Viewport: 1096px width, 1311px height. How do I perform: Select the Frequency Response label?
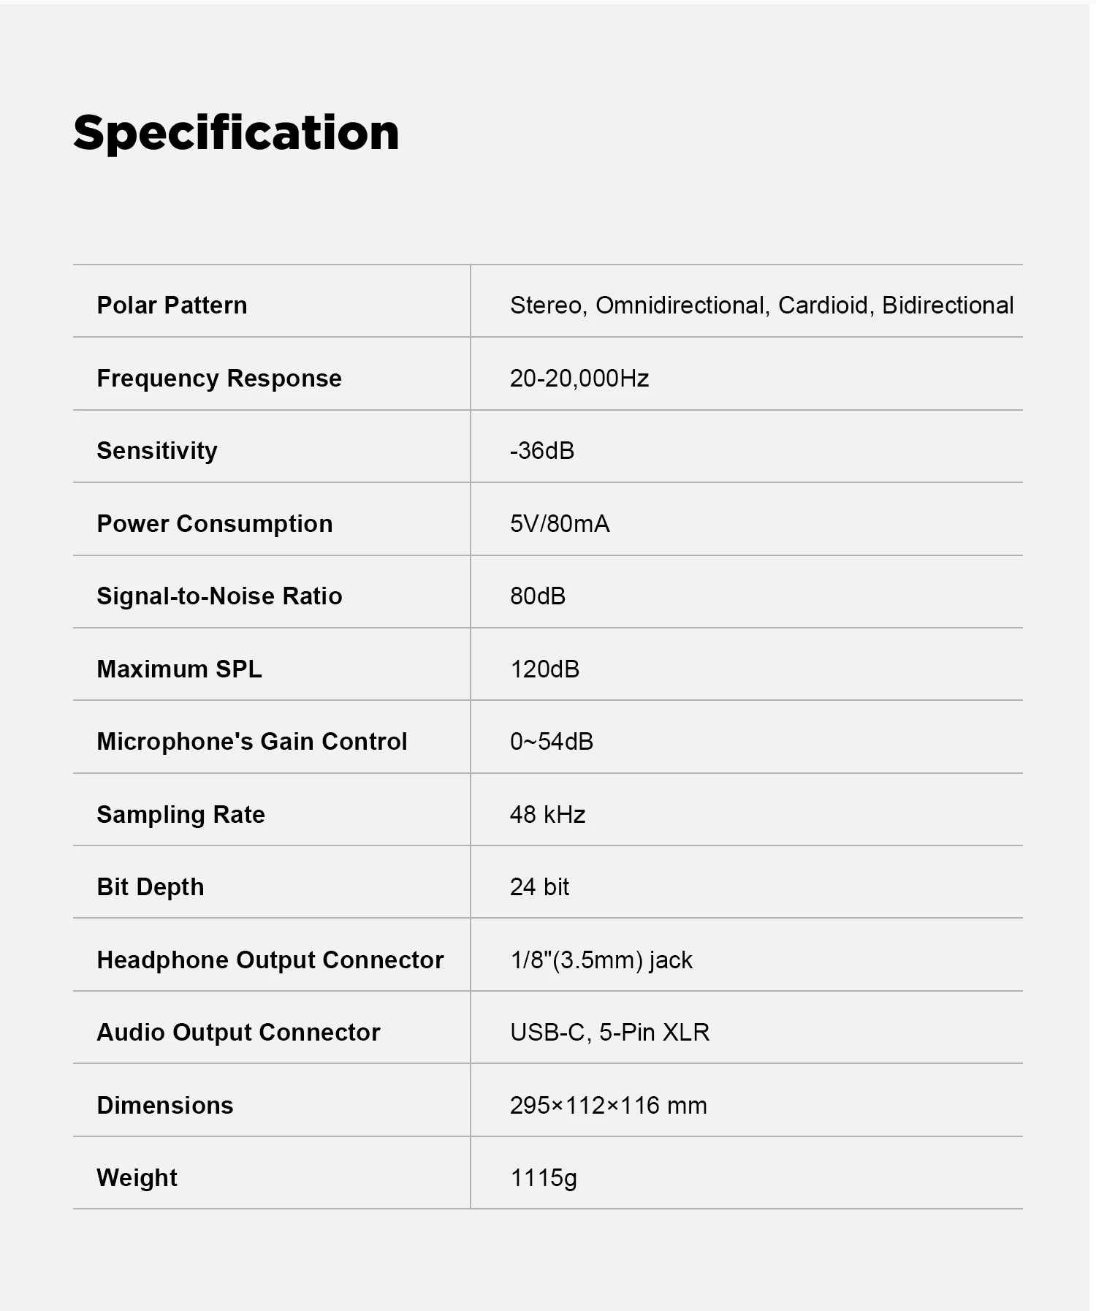click(219, 378)
